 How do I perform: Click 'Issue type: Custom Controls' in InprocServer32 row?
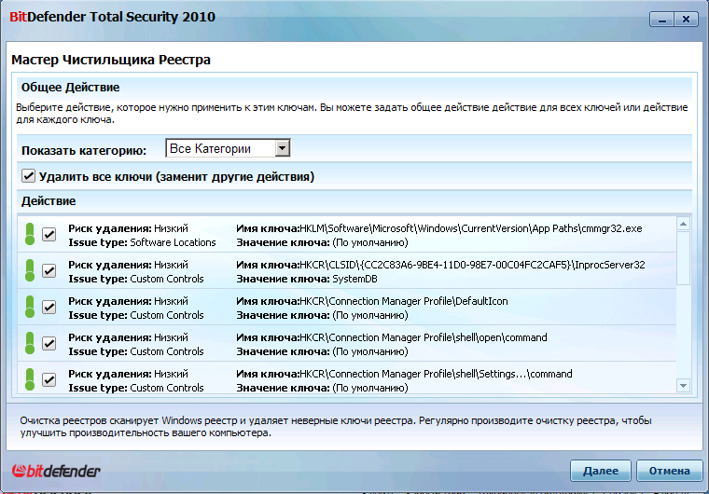click(136, 279)
